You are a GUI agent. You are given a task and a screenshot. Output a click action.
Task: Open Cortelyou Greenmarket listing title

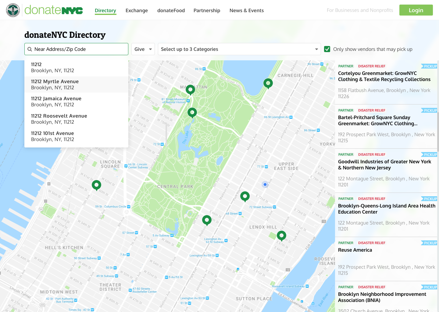click(384, 76)
